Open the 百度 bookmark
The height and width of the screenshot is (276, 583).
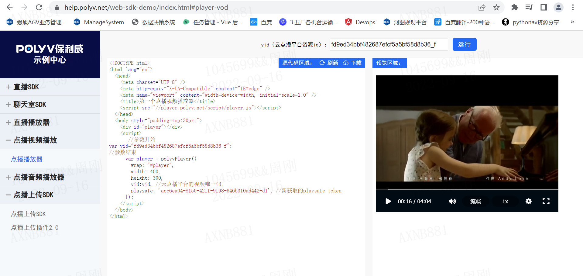pos(261,22)
